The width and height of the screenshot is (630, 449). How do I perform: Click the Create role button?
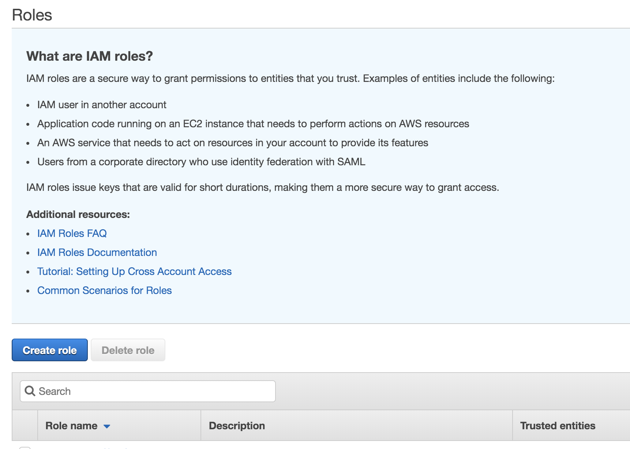50,350
